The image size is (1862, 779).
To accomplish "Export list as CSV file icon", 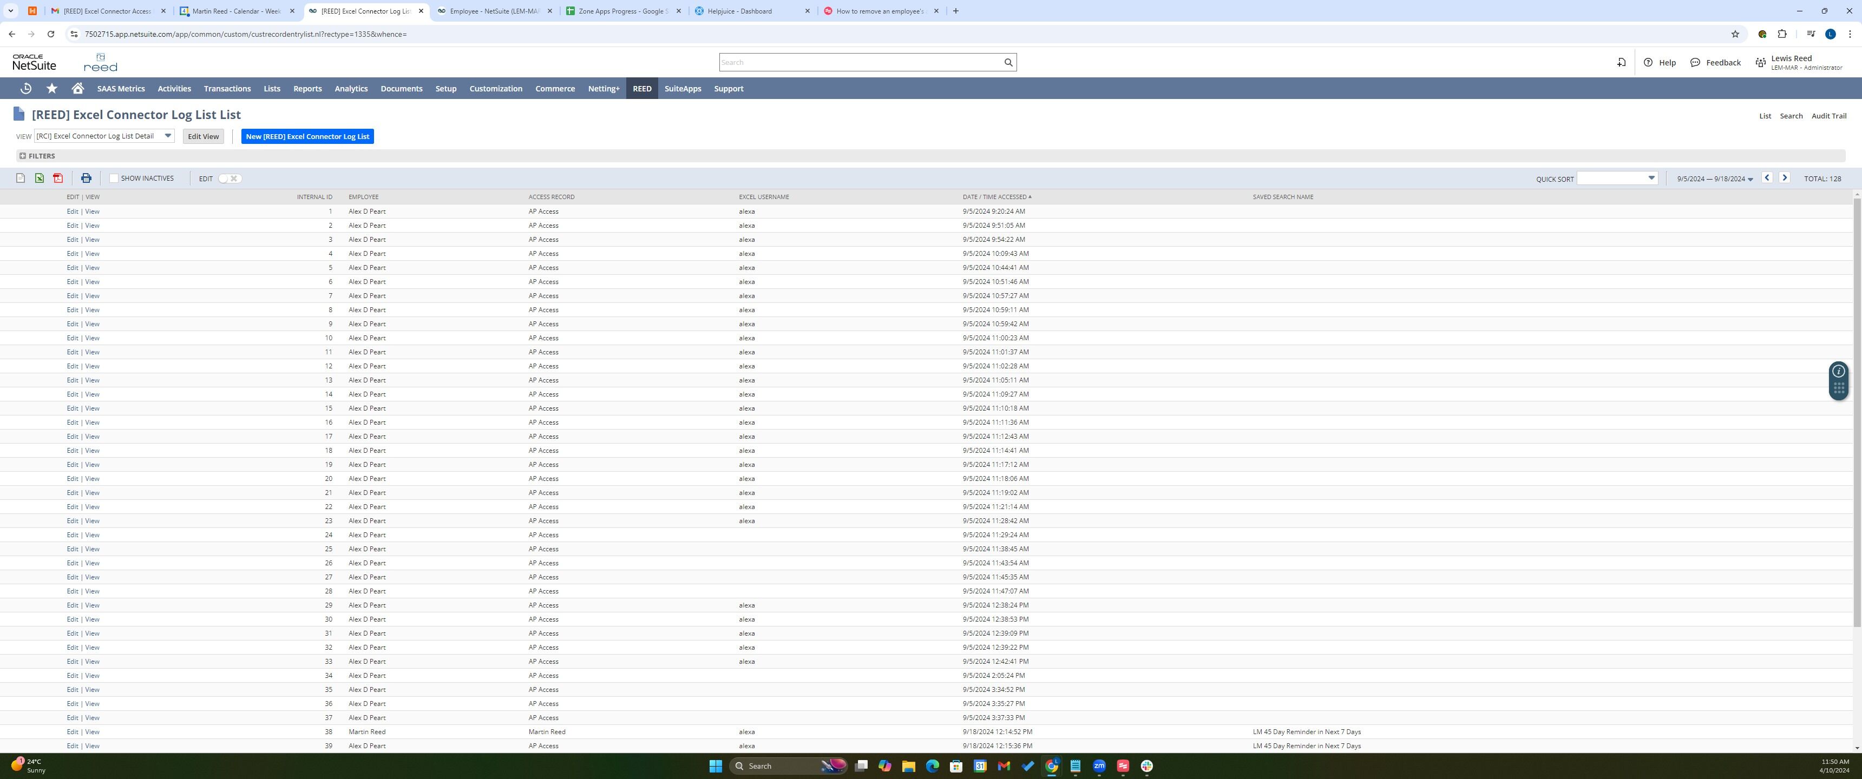I will (20, 179).
